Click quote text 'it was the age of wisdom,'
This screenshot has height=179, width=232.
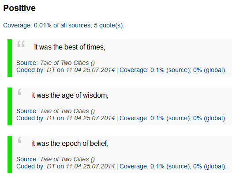[70, 95]
